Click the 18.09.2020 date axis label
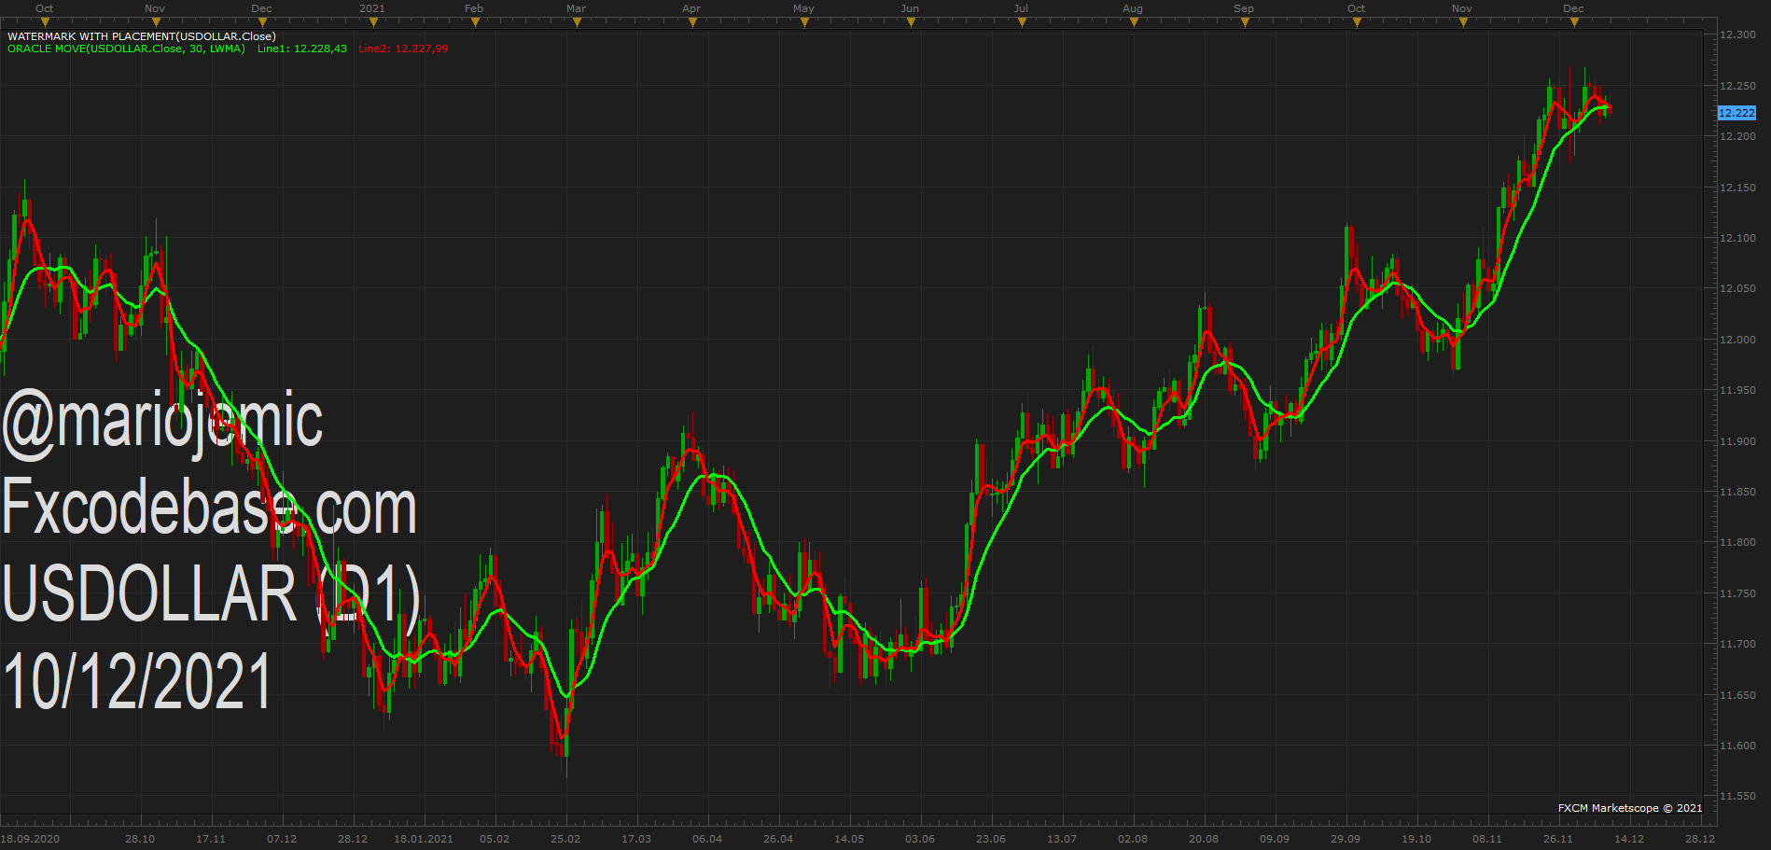Image resolution: width=1771 pixels, height=850 pixels. [x=30, y=839]
